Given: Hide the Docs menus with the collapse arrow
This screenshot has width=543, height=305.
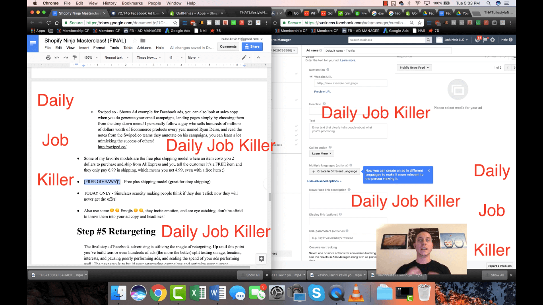Looking at the screenshot, I should click(x=258, y=58).
